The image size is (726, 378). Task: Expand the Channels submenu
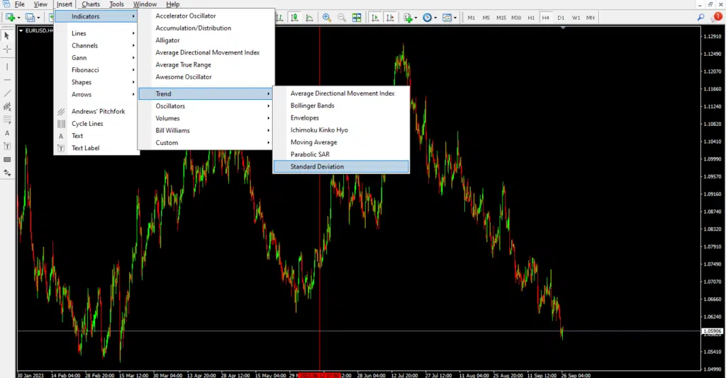pos(96,45)
